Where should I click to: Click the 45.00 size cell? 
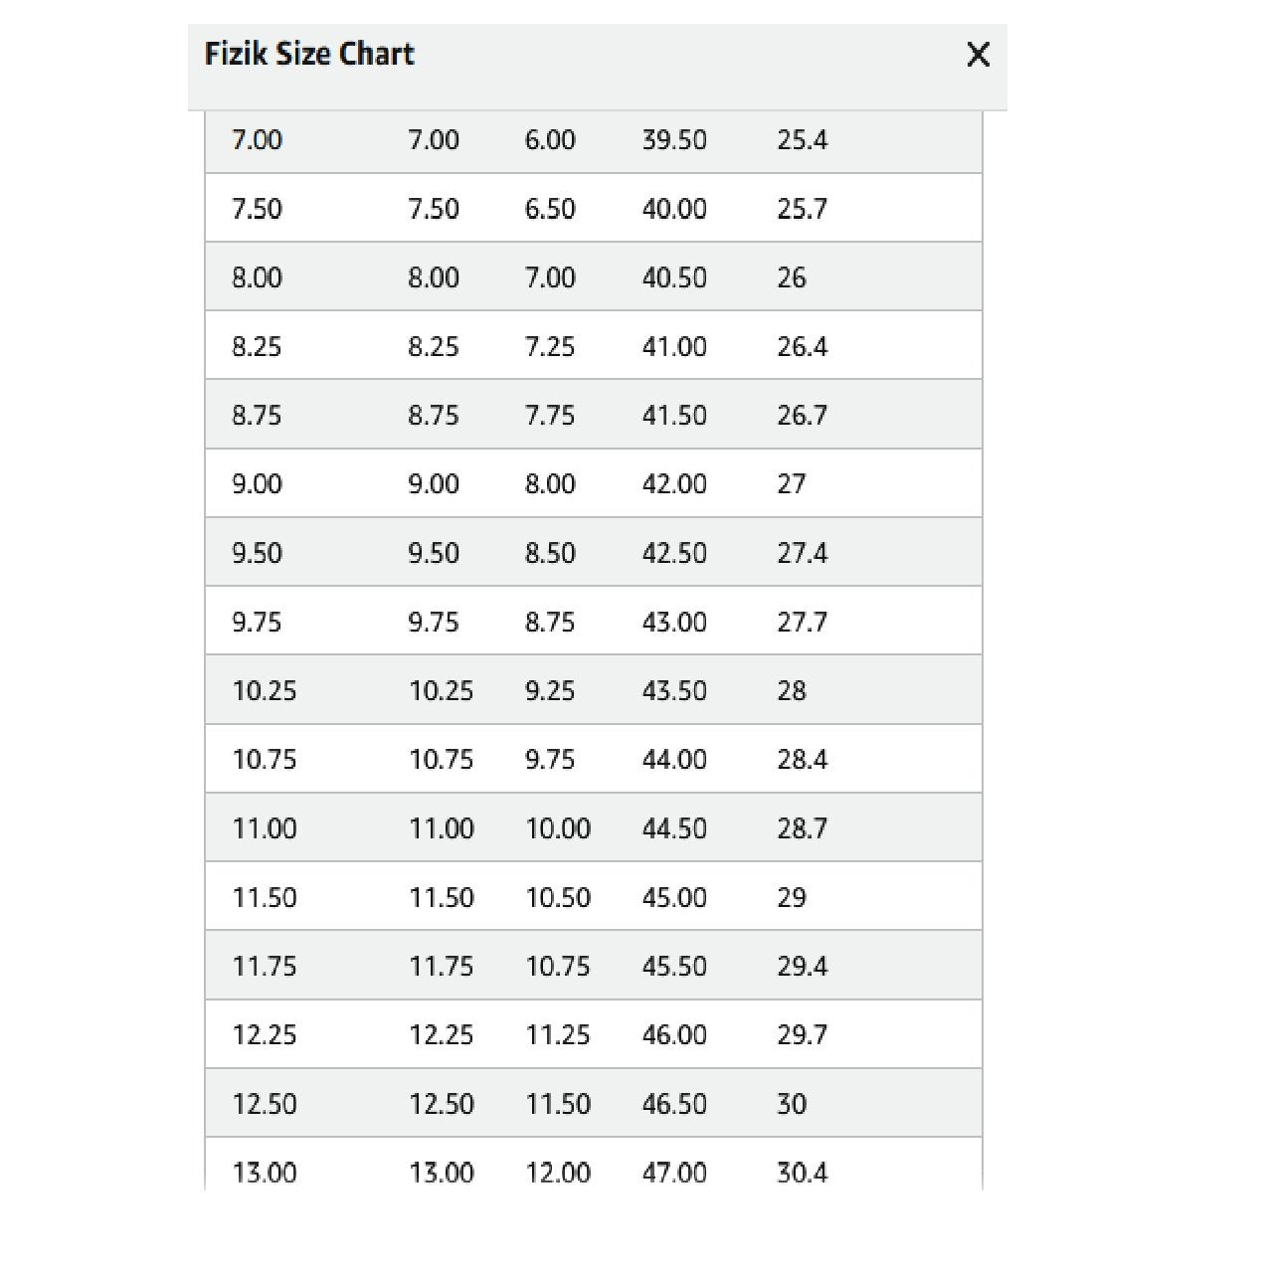pos(673,898)
